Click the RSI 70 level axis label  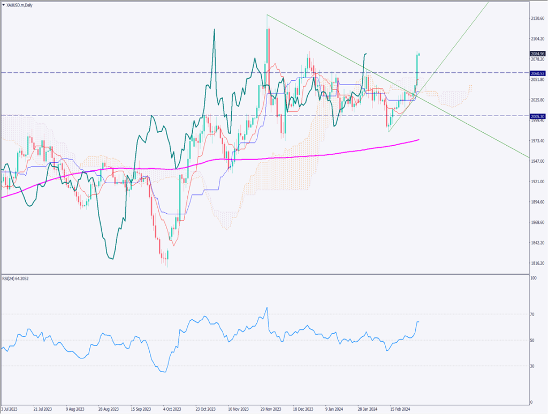coord(532,314)
